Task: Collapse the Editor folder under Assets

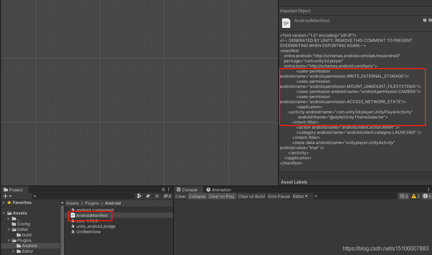Action: coord(9,229)
